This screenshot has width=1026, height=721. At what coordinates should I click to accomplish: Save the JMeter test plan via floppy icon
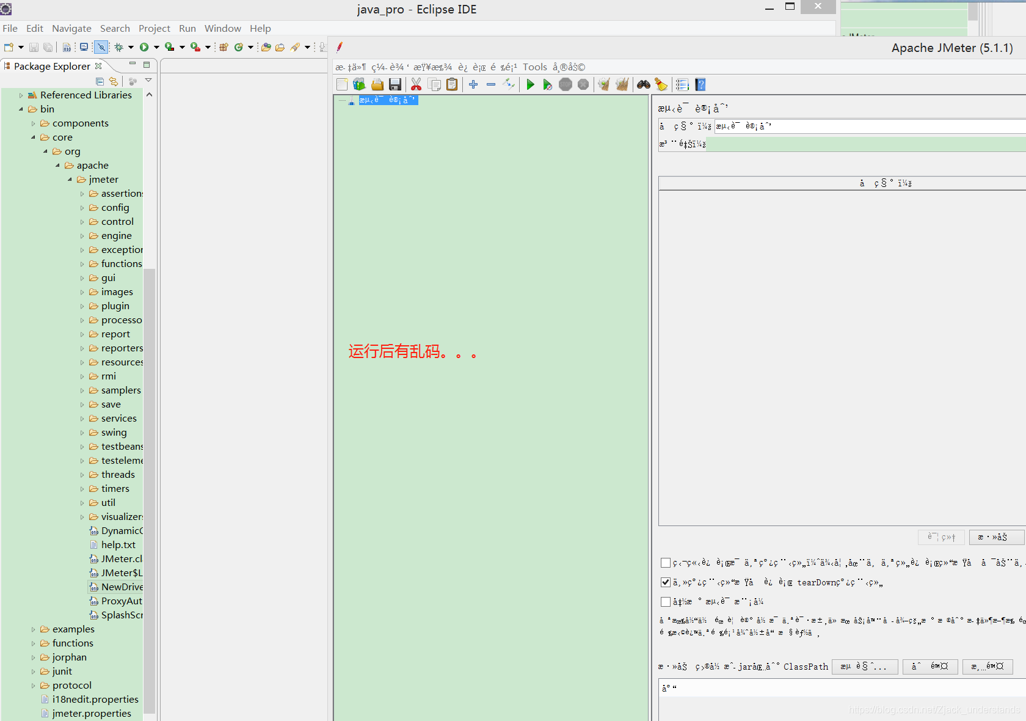(395, 84)
